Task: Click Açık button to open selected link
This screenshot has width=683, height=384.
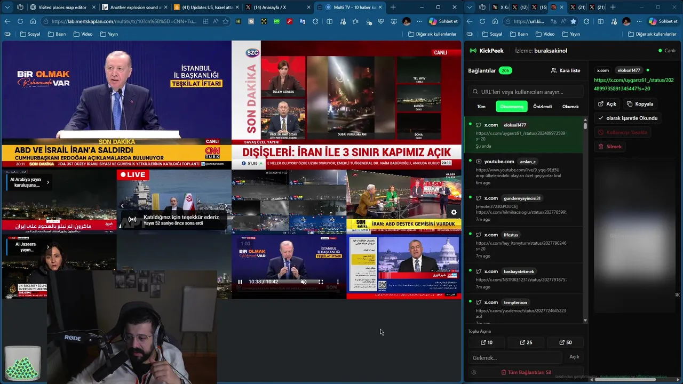Action: 607,104
